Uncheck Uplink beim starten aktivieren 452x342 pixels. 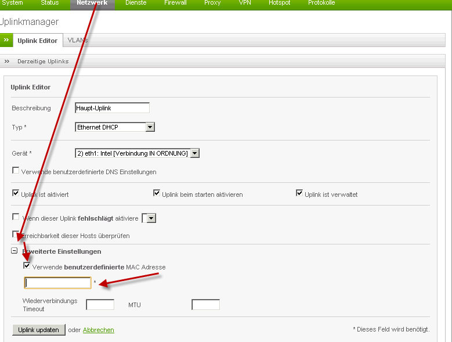157,193
